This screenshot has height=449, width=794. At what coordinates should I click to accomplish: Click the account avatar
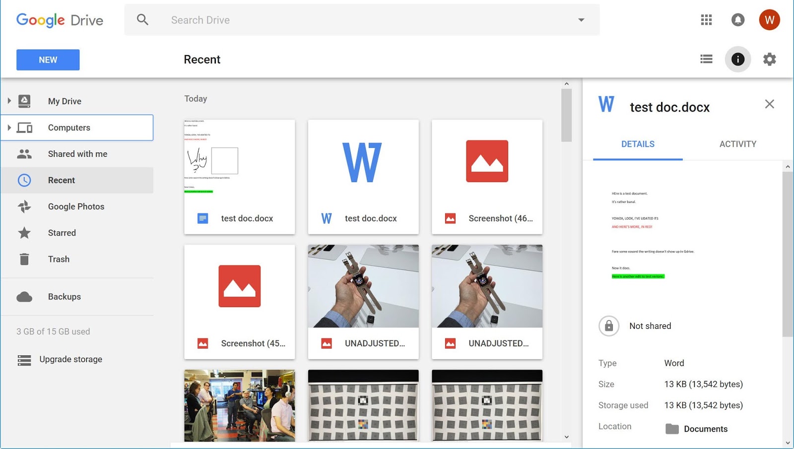770,20
